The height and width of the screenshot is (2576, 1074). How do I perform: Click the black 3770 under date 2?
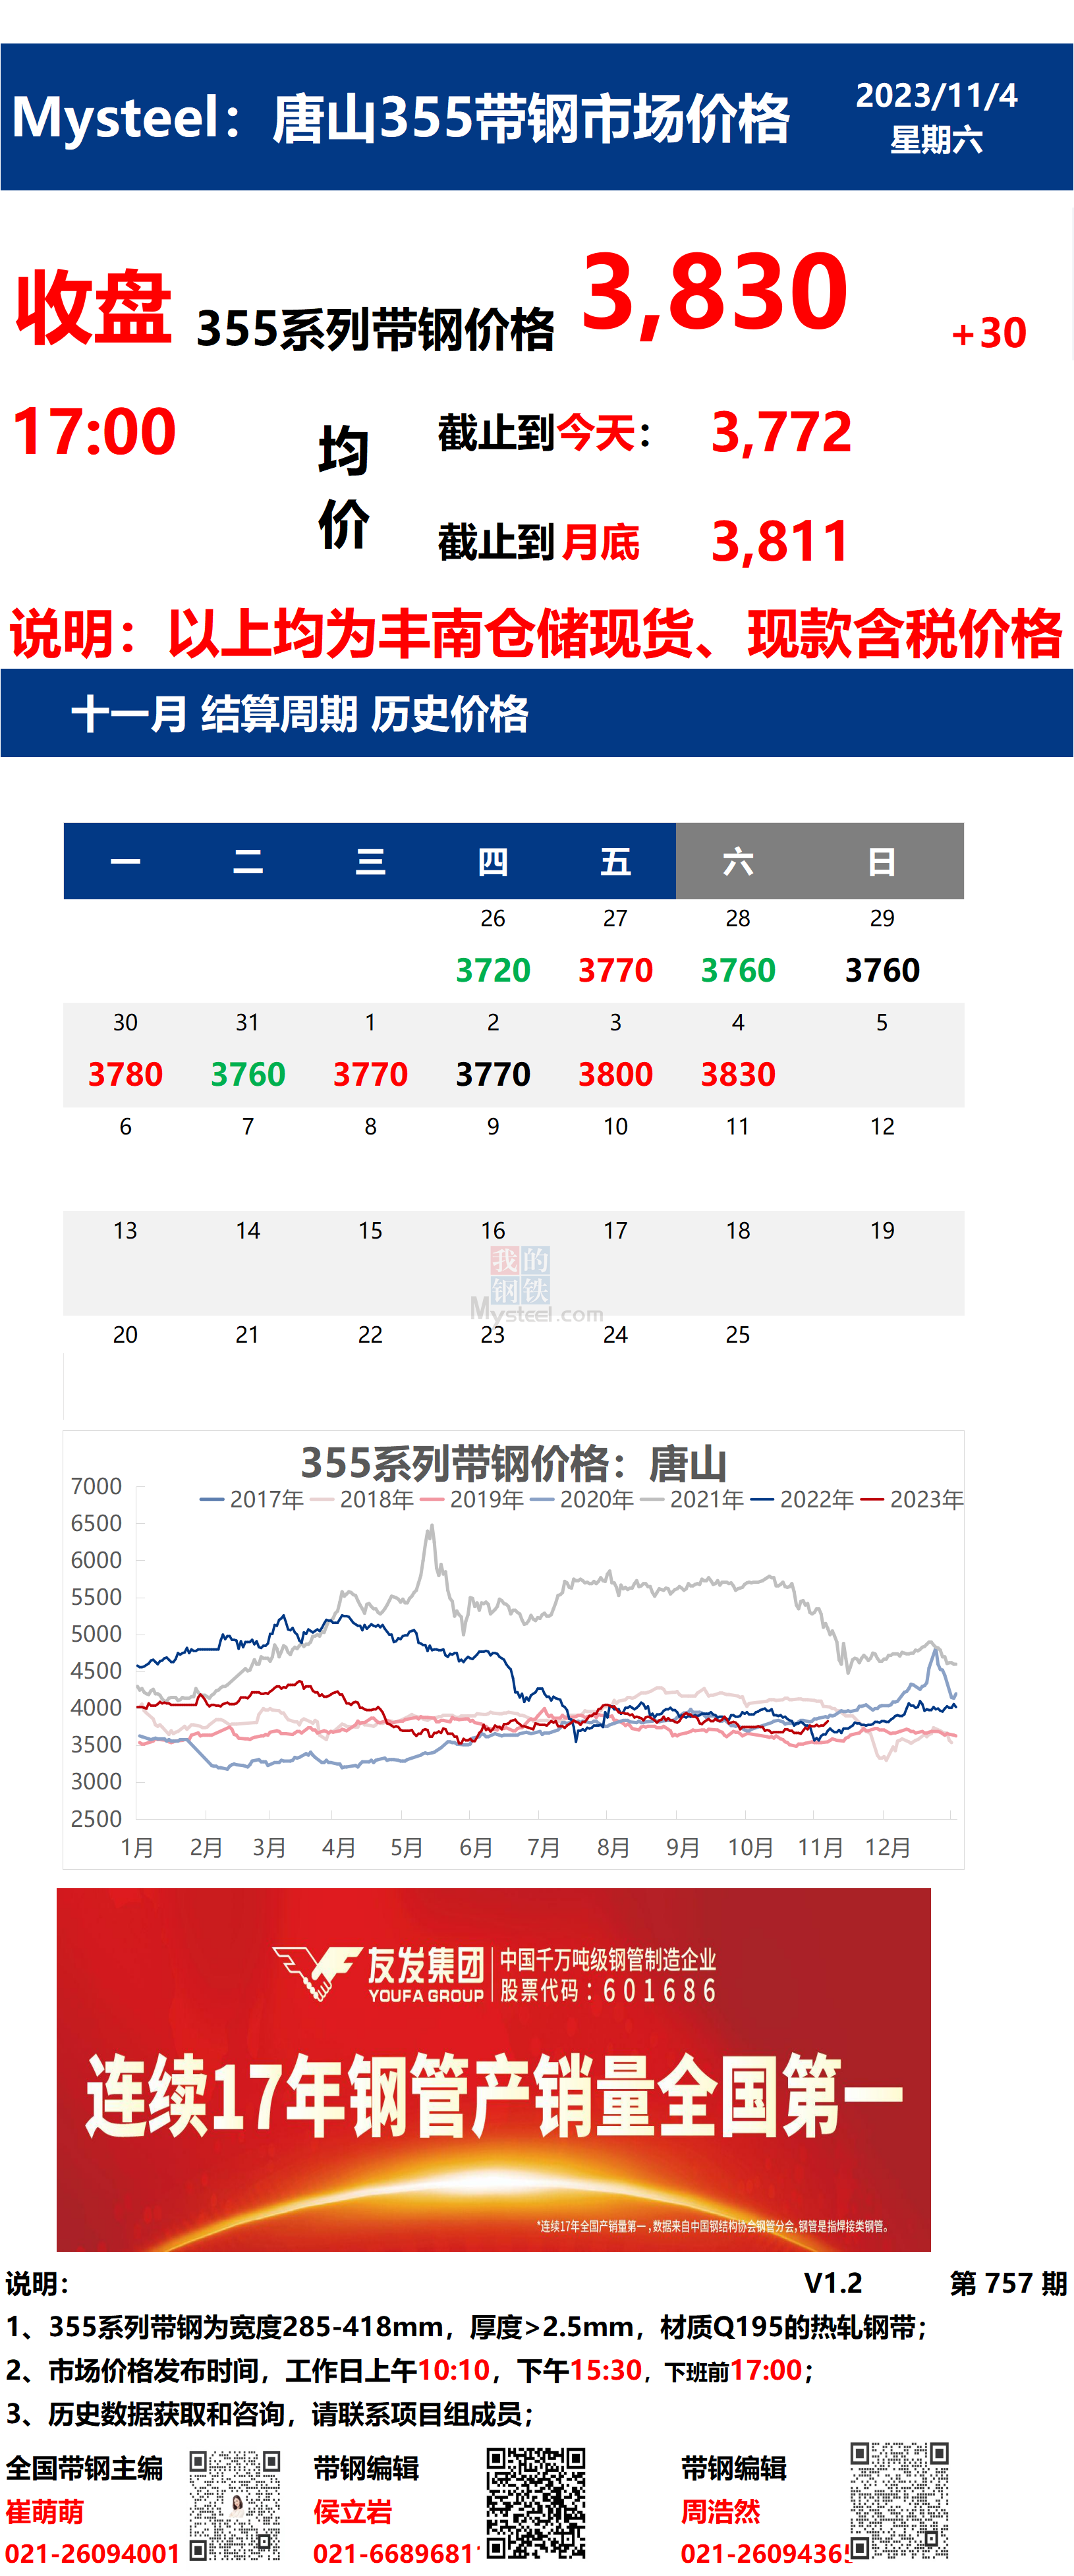[493, 1074]
